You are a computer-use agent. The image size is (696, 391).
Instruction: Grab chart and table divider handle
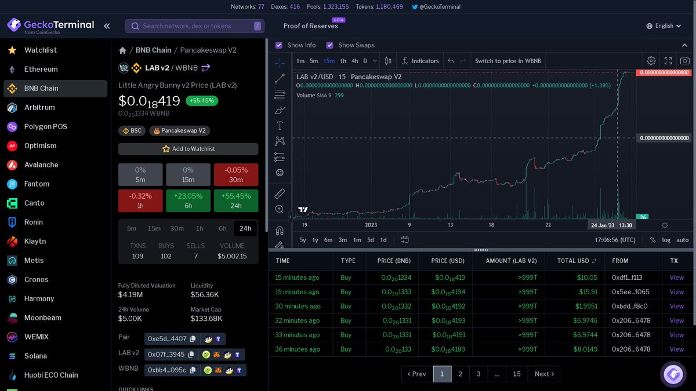[x=481, y=250]
